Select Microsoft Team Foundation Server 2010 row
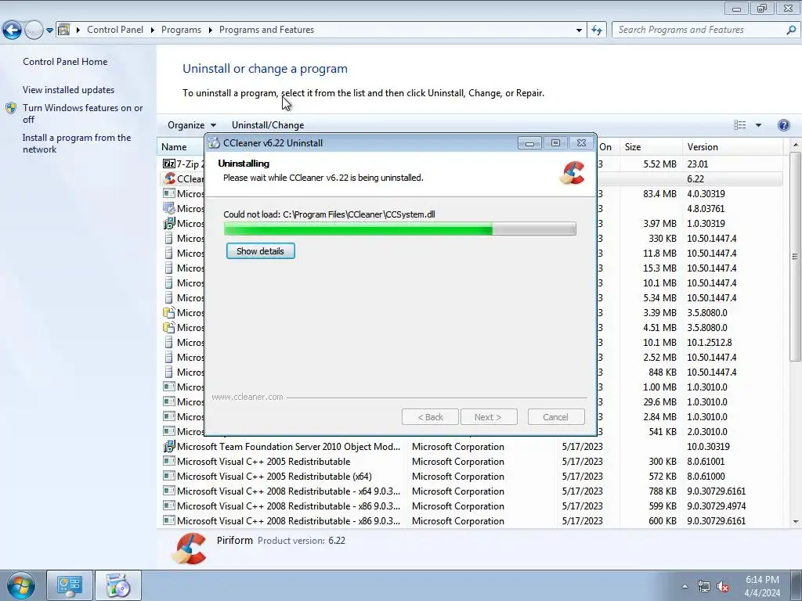The image size is (802, 601). click(470, 447)
